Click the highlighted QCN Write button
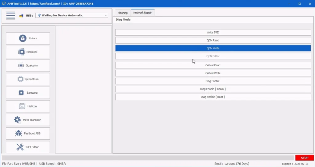 click(213, 48)
